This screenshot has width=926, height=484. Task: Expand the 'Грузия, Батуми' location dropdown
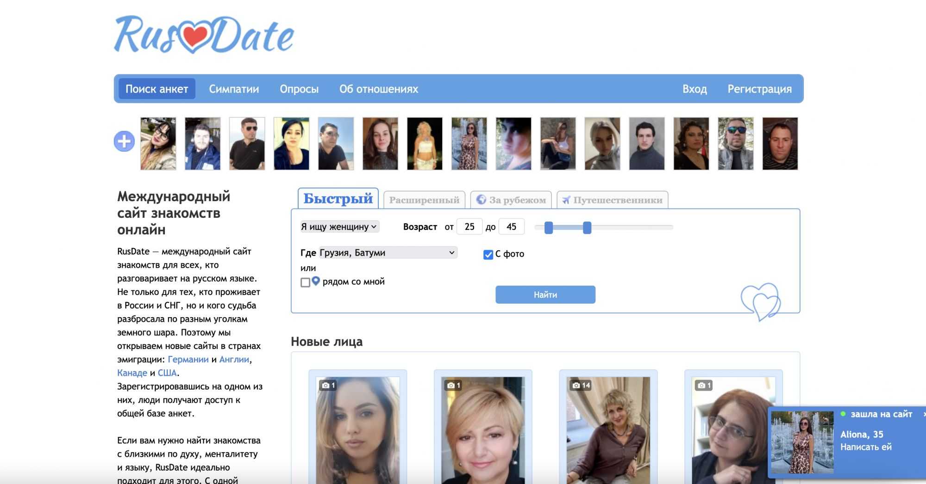tap(388, 252)
